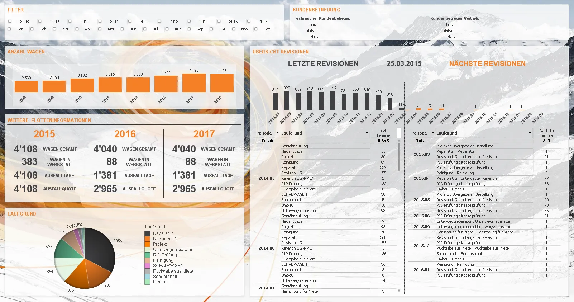Click the NÄCHSTE REVISIONEN heading

tap(487, 63)
